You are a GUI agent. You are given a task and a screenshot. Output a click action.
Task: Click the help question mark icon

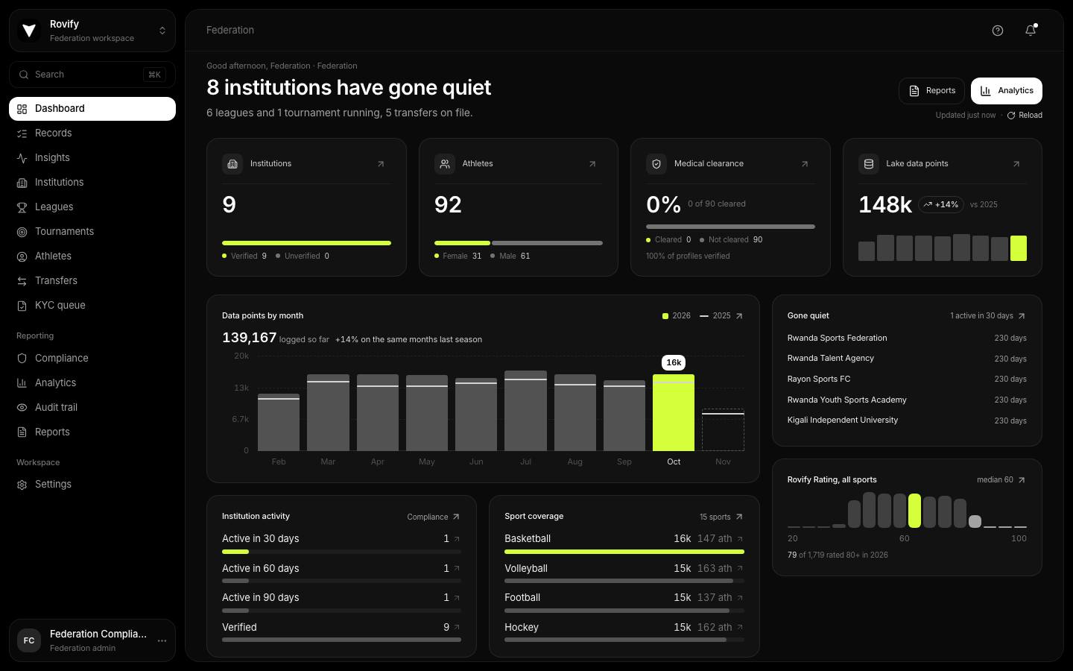pyautogui.click(x=998, y=31)
